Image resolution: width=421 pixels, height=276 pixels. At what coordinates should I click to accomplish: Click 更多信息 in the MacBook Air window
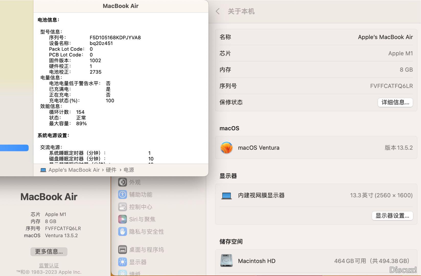(x=49, y=251)
